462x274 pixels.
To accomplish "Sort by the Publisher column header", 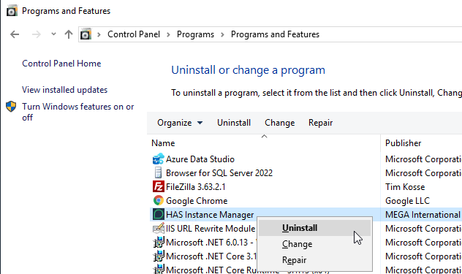I will click(x=403, y=143).
